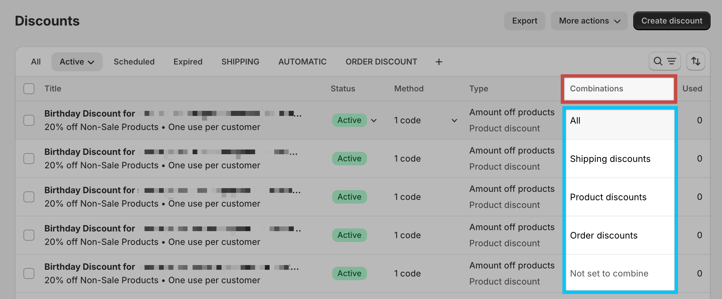
Task: Click the Active badge in the Order discounts row
Action: pyautogui.click(x=349, y=235)
